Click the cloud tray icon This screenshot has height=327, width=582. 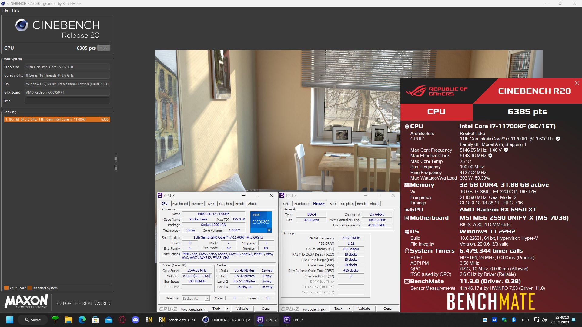(485, 320)
